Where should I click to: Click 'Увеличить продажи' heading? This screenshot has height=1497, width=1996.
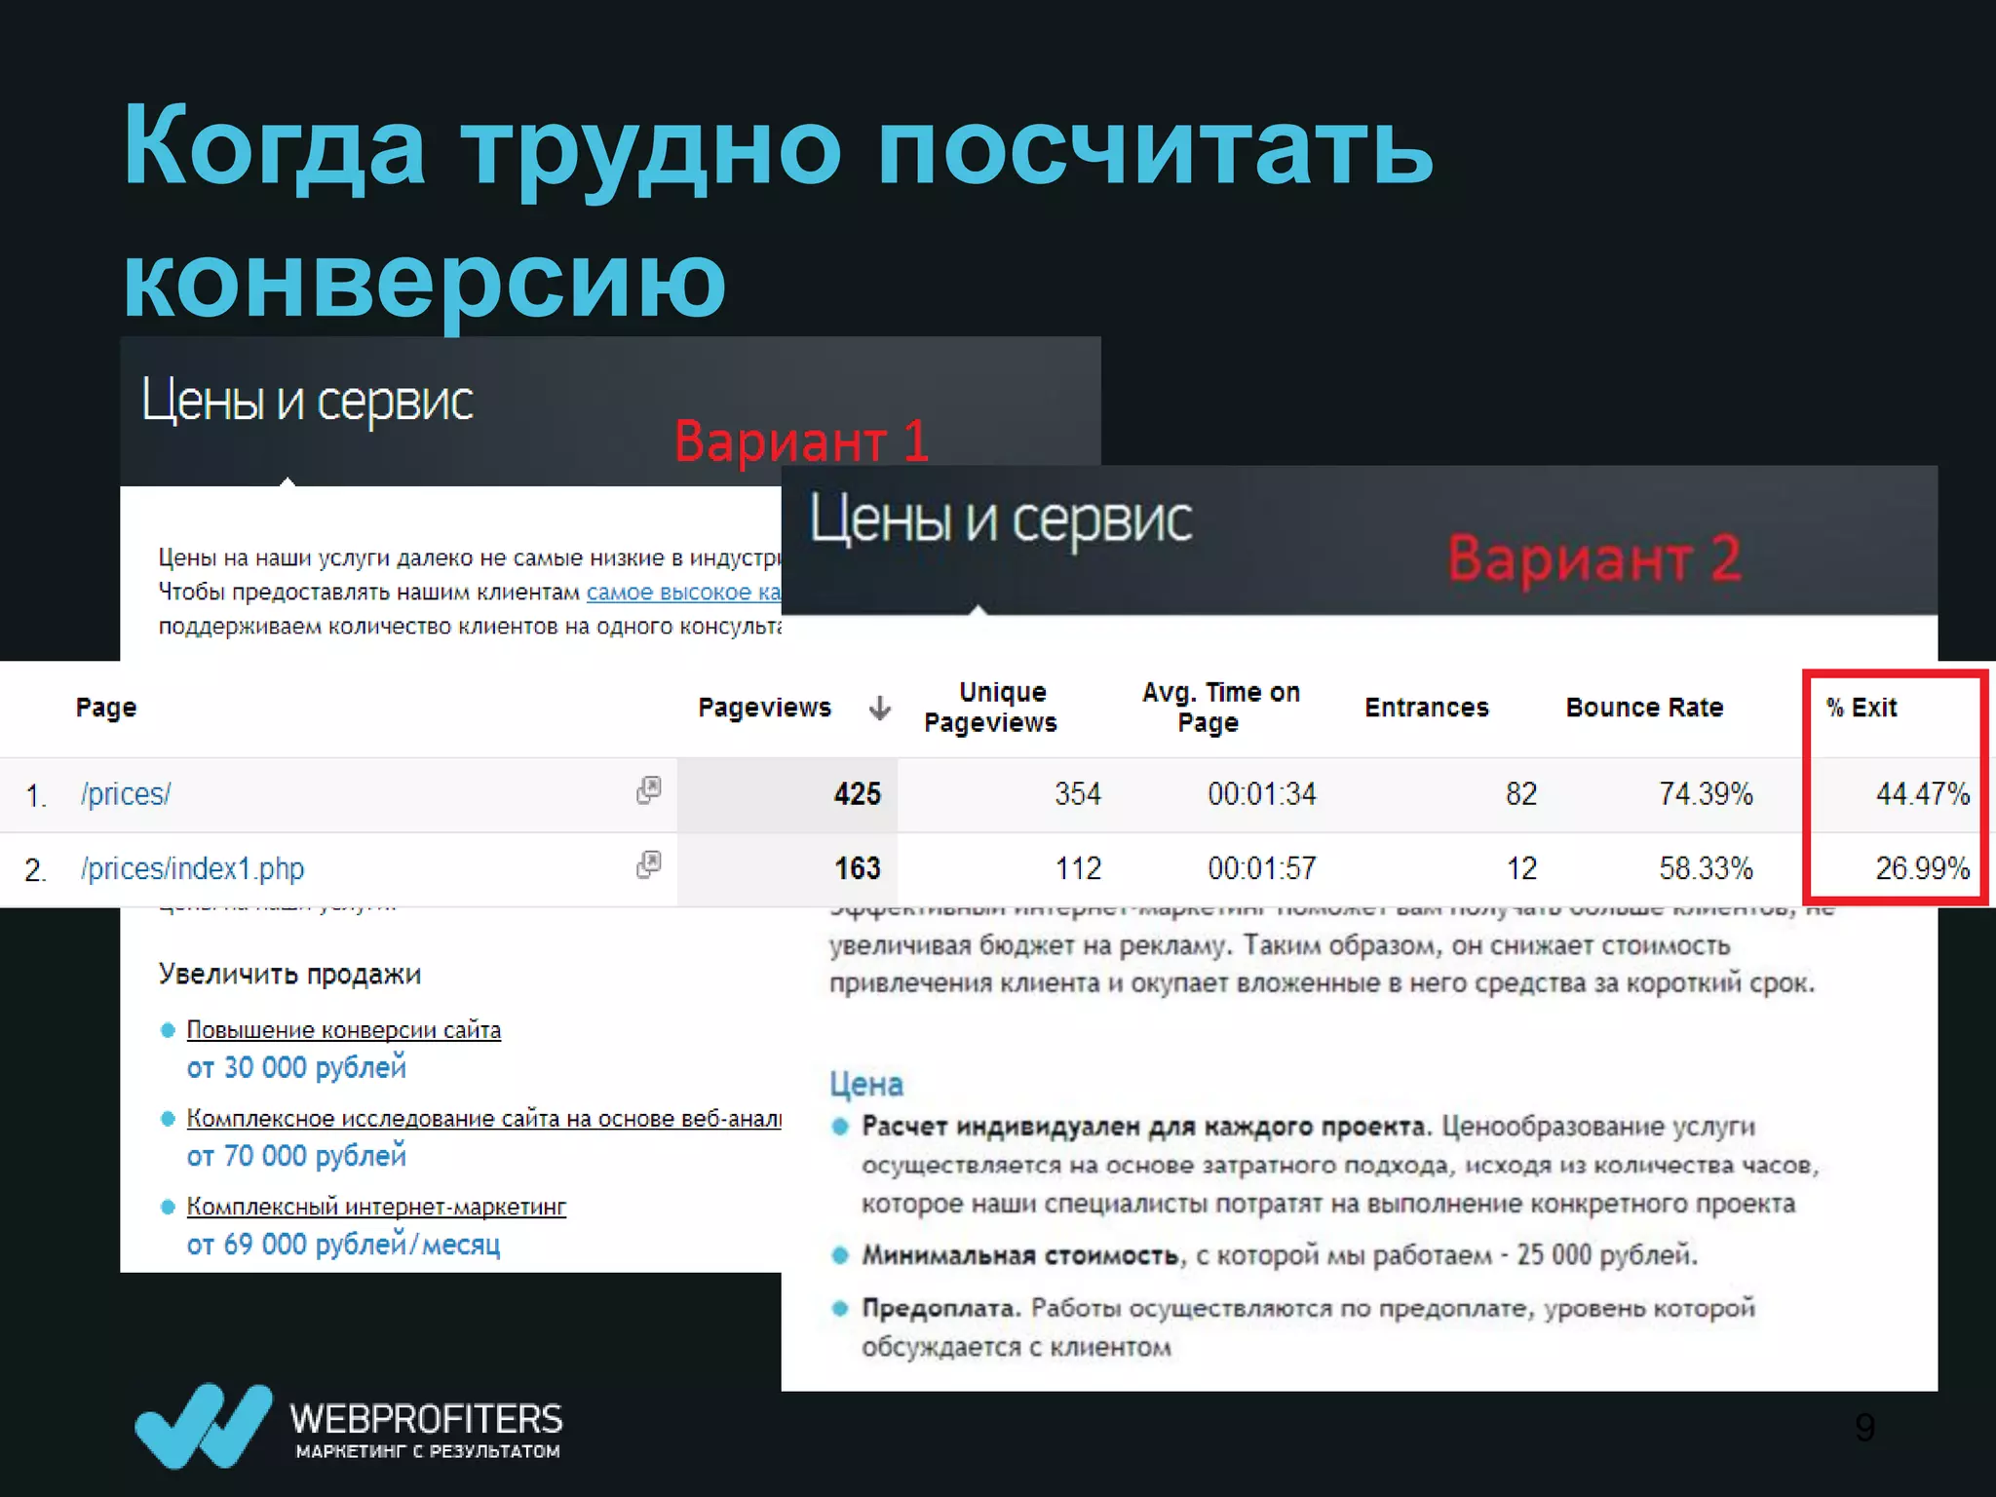(x=289, y=975)
